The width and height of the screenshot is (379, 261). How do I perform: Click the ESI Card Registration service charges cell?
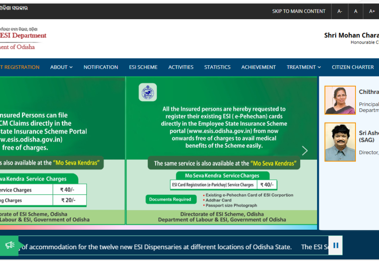point(213,185)
